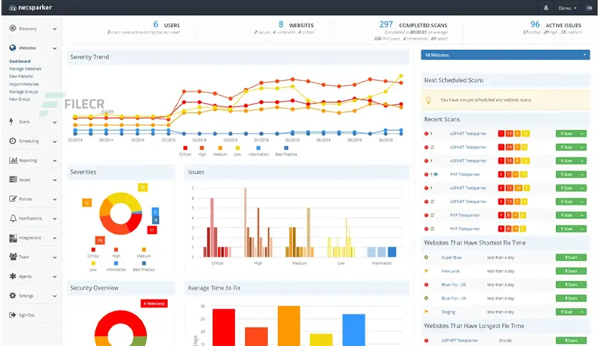Open Manage Websites in sidebar
The image size is (599, 346).
coord(25,69)
